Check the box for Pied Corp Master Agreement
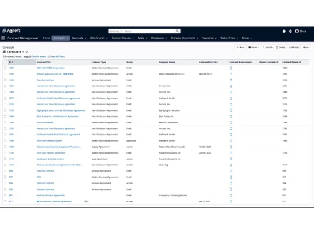The width and height of the screenshot is (314, 235). point(5,153)
